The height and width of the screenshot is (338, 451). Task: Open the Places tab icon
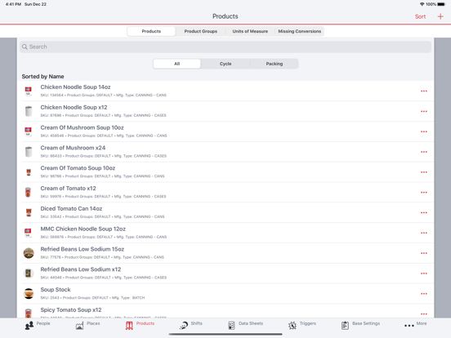coord(79,326)
